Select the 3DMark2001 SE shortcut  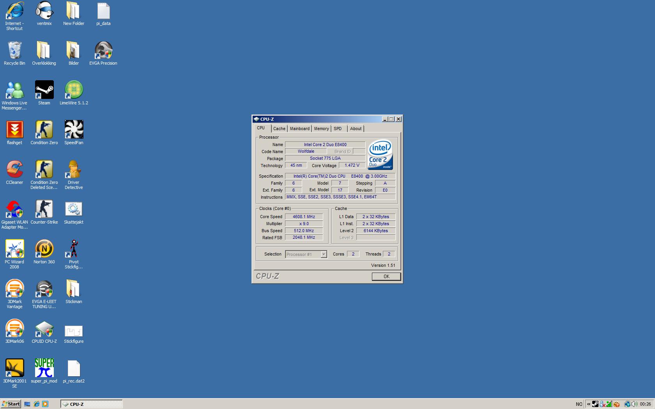[14, 374]
